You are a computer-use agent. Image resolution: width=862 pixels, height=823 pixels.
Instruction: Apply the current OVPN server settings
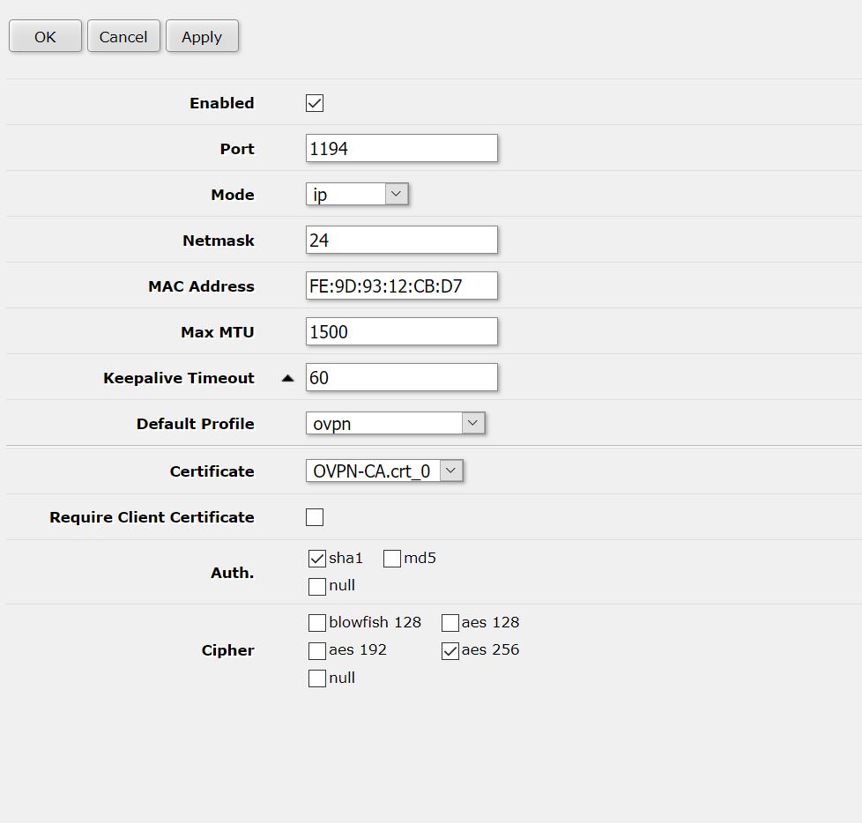202,36
